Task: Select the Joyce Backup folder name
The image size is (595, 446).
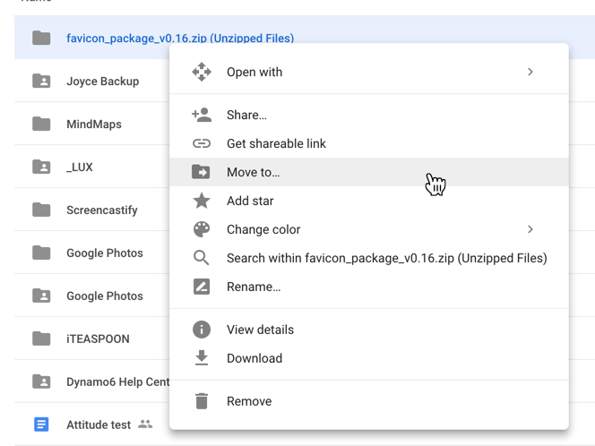Action: pos(103,81)
